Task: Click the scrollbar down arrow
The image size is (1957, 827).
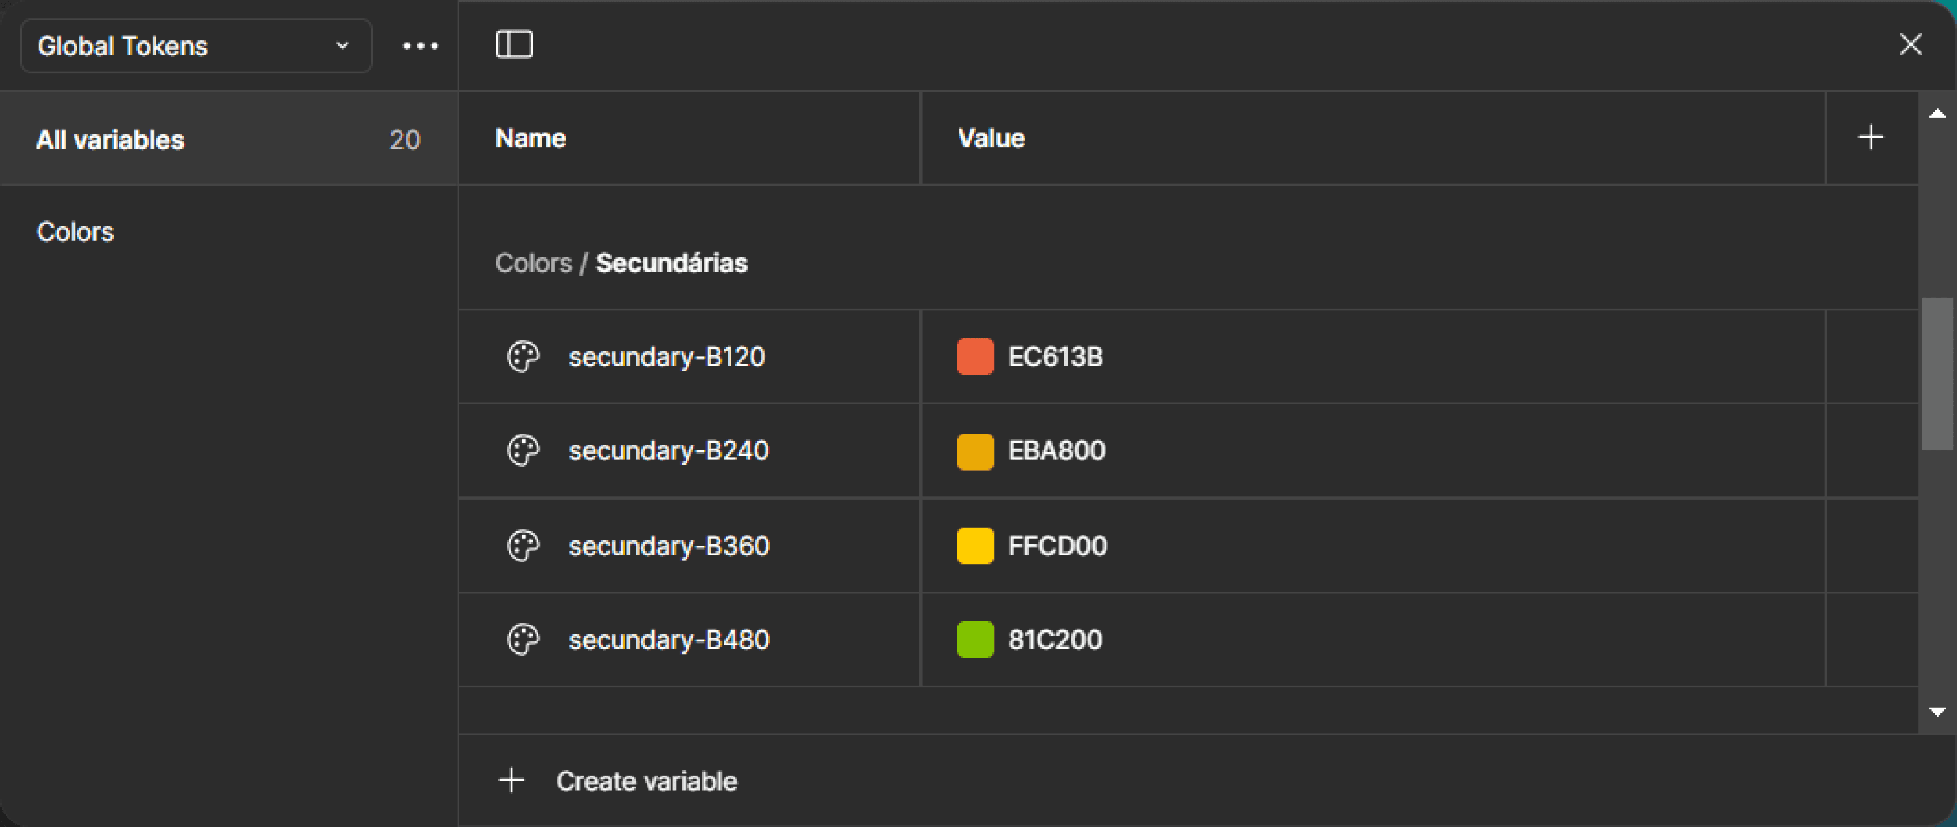Action: click(x=1937, y=712)
